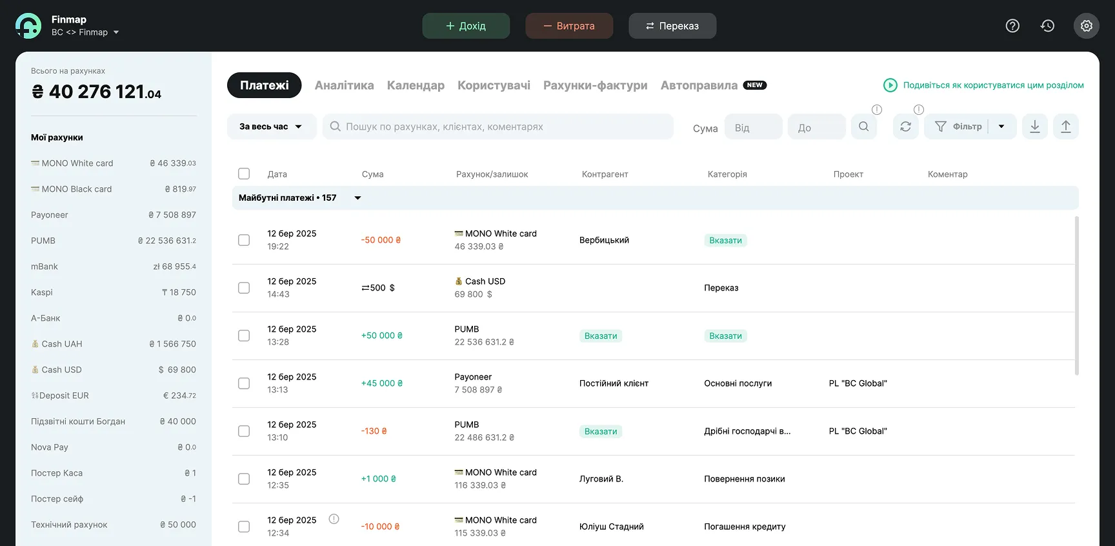Screen dimensions: 1115x546
Task: Select the Постер Каса account
Action: (x=114, y=473)
